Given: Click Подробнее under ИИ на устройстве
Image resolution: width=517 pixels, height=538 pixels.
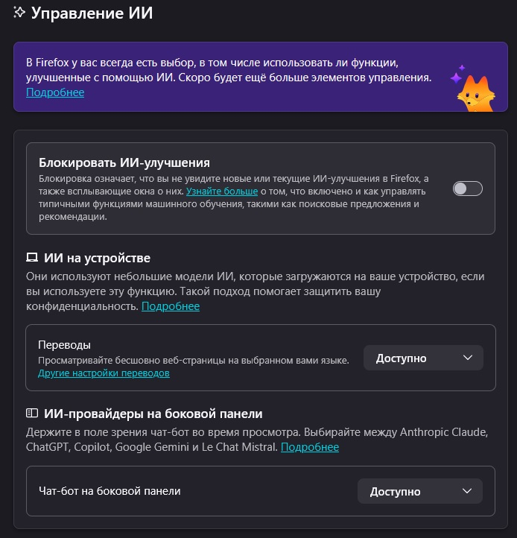Looking at the screenshot, I should [171, 306].
